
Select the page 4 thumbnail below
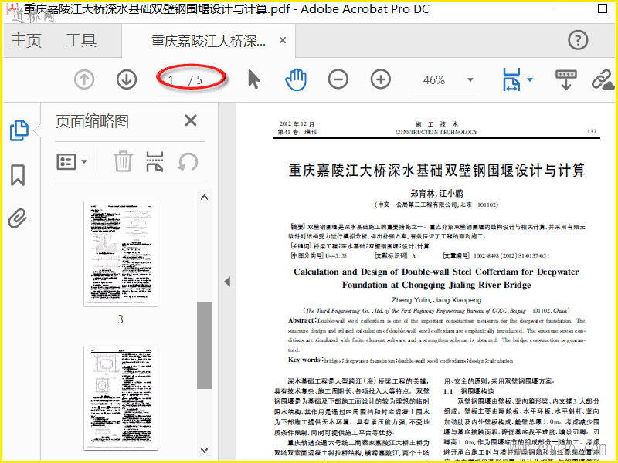(x=121, y=397)
